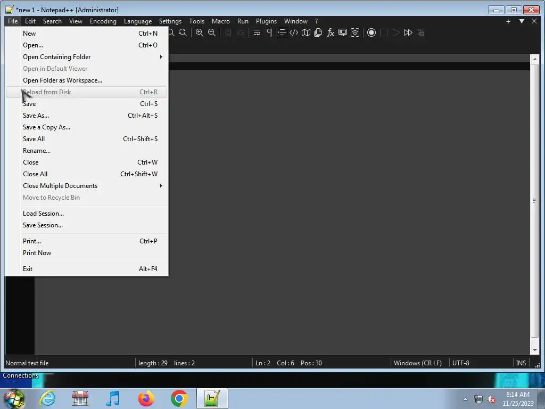Click Save in the File menu
The width and height of the screenshot is (545, 409).
click(87, 104)
